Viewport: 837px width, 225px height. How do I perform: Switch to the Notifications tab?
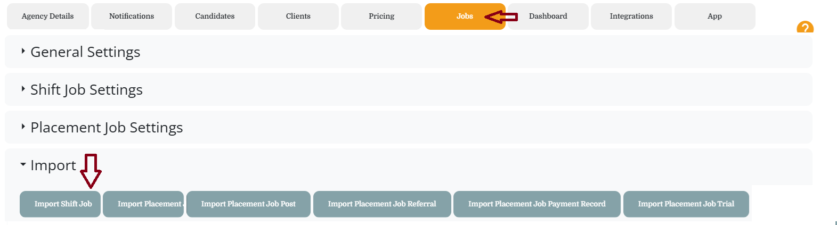pos(132,16)
